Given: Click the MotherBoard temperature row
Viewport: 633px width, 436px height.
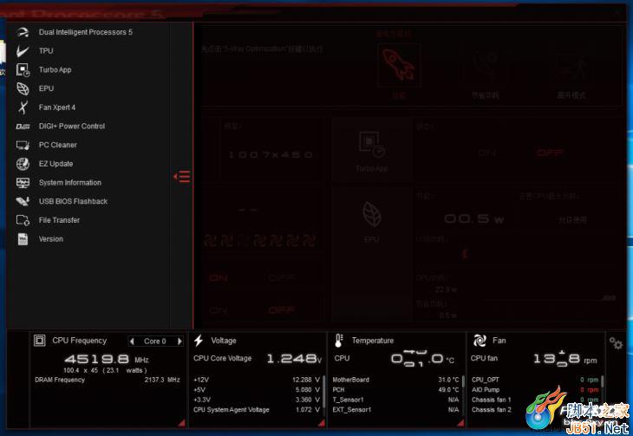Looking at the screenshot, I should coord(395,380).
